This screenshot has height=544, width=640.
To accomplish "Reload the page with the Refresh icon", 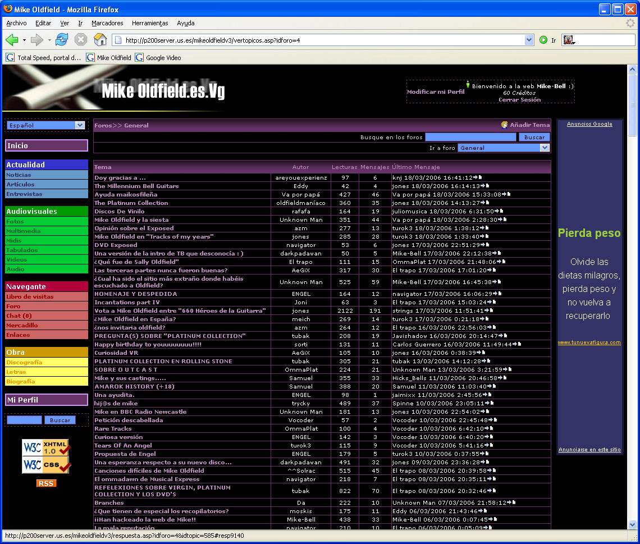I will pyautogui.click(x=62, y=40).
